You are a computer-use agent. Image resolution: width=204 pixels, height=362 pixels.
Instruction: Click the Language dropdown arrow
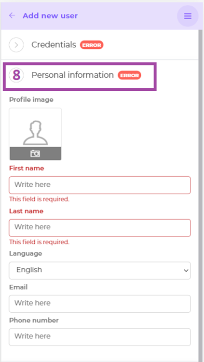pyautogui.click(x=186, y=270)
